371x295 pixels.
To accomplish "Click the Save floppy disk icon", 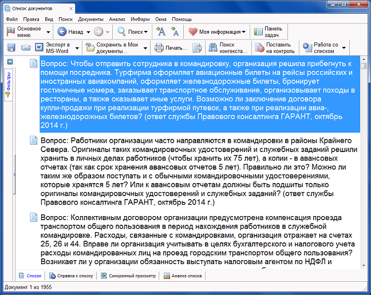I will click(11, 47).
